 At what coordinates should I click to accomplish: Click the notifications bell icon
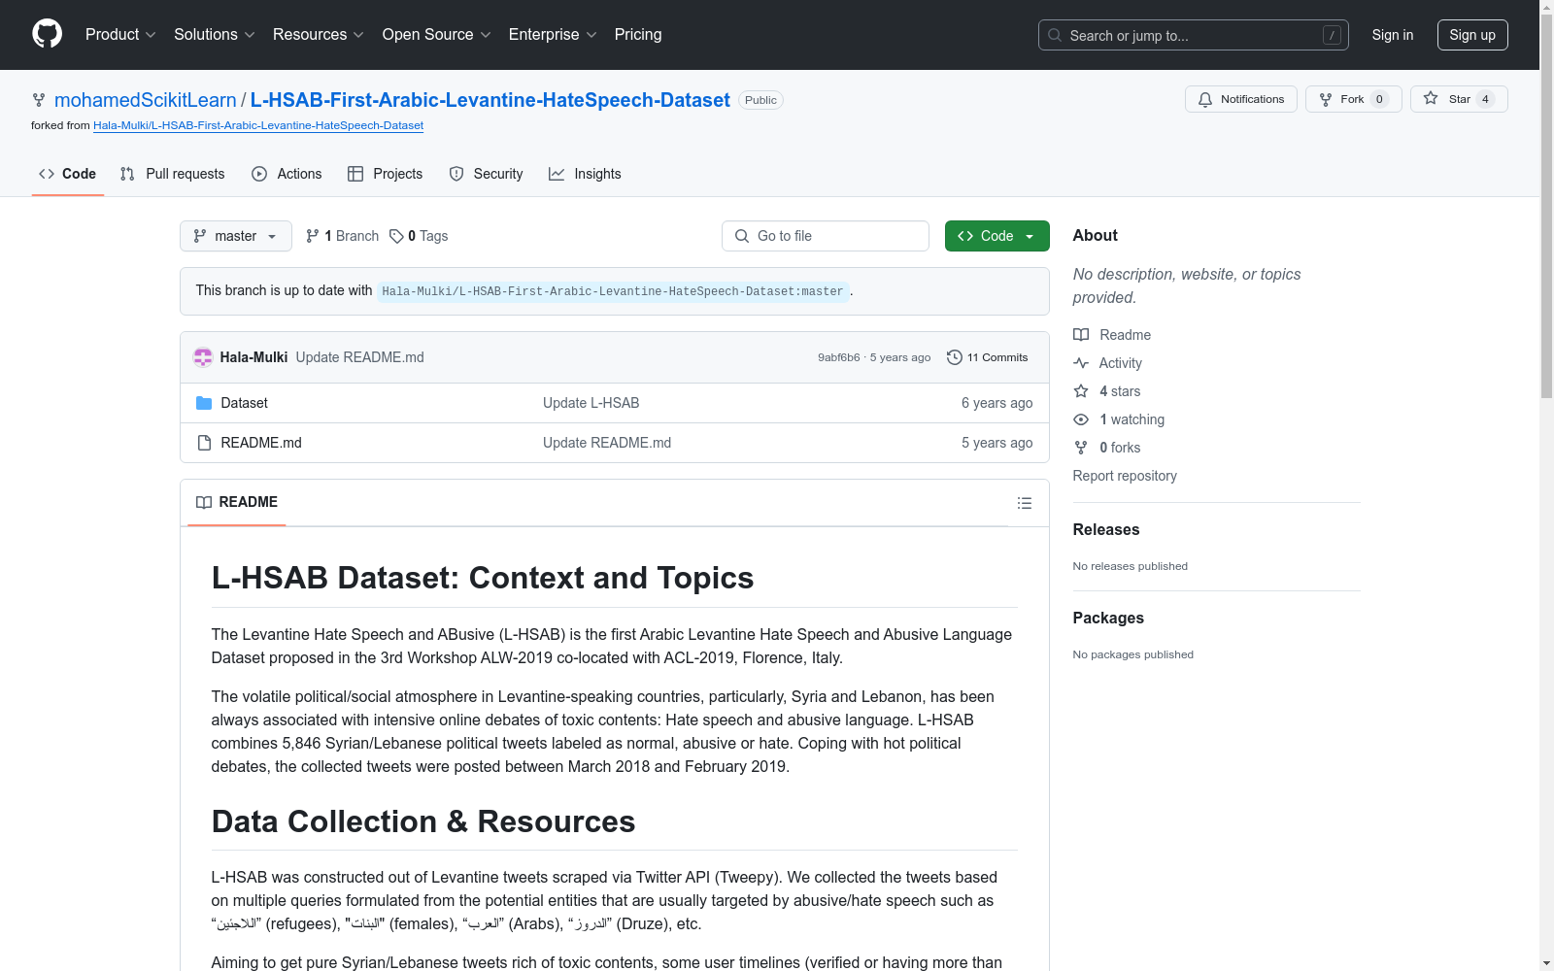(x=1205, y=99)
